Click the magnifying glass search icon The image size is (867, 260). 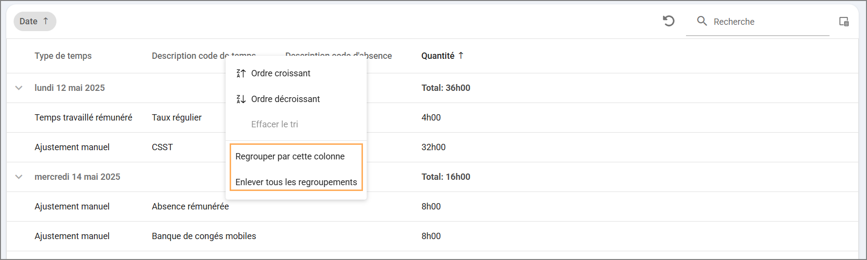click(x=702, y=21)
